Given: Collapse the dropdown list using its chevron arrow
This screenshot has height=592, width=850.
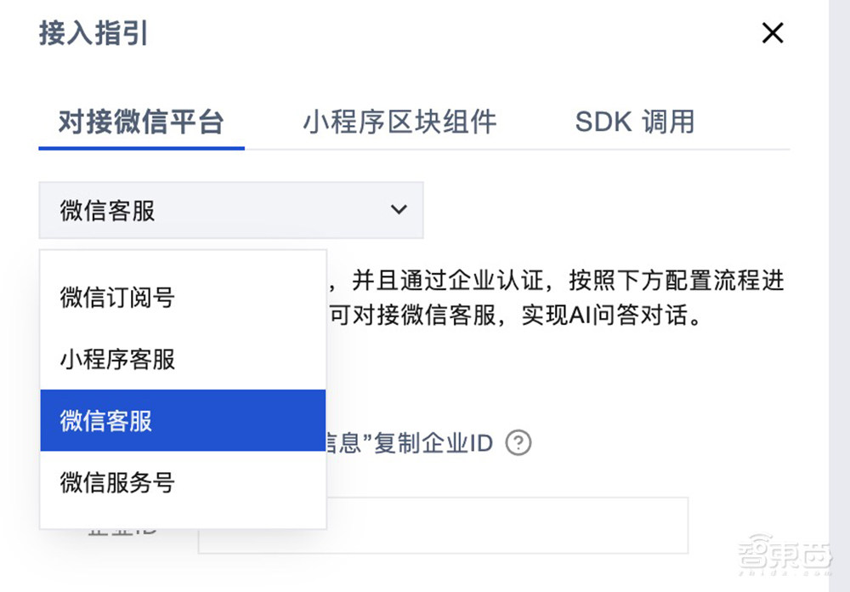Looking at the screenshot, I should [x=396, y=210].
